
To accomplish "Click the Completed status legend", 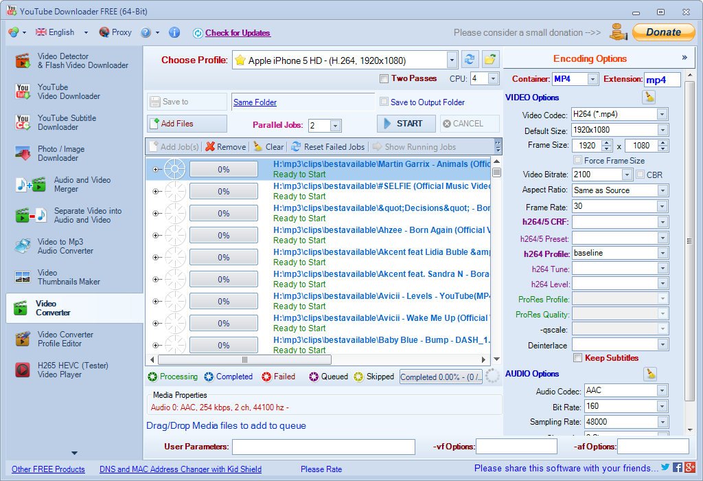I will click(228, 377).
